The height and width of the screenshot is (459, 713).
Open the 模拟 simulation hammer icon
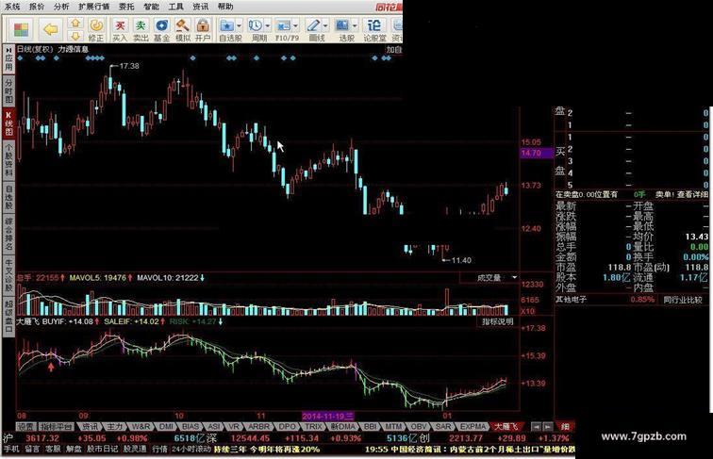point(183,29)
